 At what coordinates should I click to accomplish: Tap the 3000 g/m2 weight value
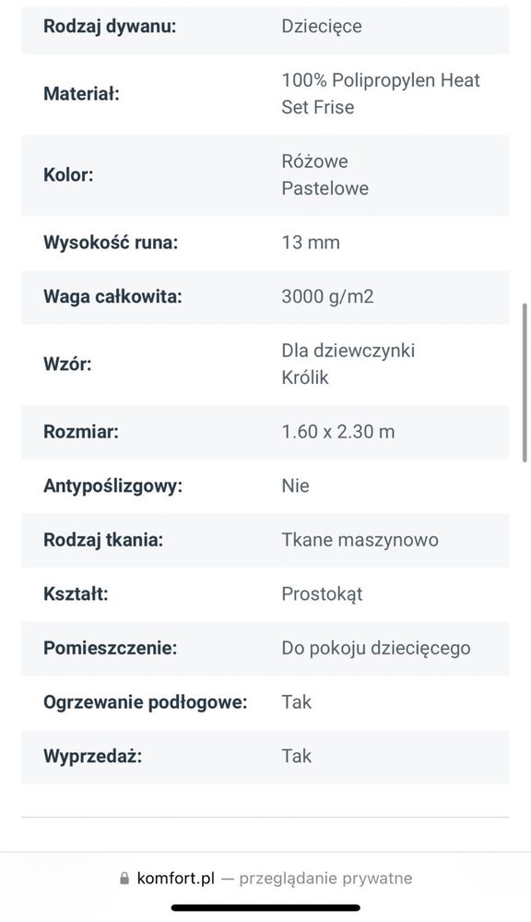coord(328,296)
